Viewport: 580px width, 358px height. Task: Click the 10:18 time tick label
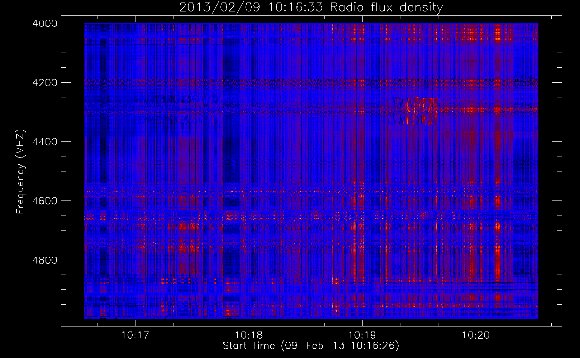click(249, 335)
